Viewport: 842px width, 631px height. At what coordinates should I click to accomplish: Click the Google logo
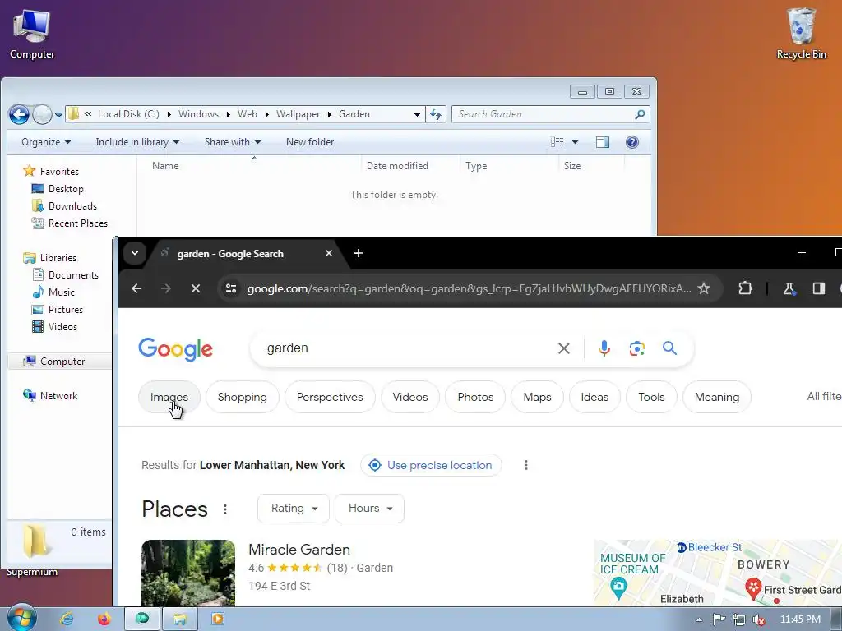tap(176, 348)
